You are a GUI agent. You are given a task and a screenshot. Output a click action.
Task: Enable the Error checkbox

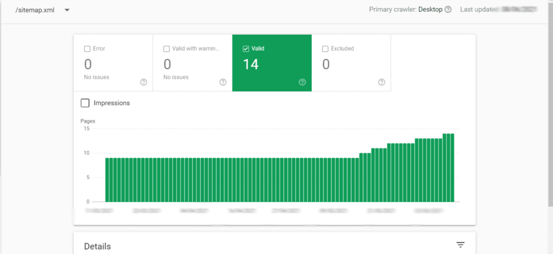(x=87, y=49)
